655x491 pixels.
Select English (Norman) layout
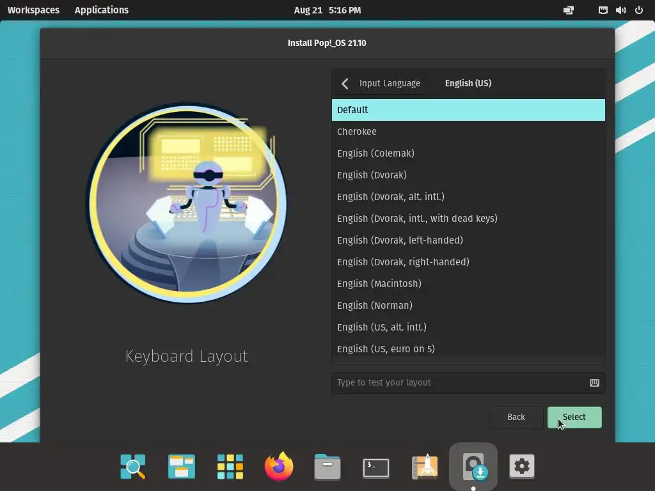(468, 305)
